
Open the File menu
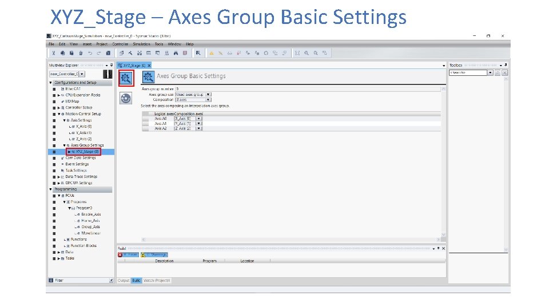click(x=51, y=44)
